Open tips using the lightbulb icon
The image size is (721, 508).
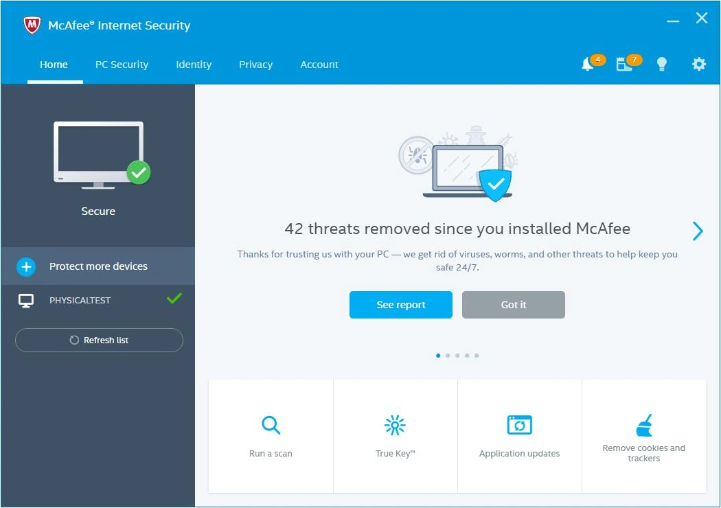tap(662, 63)
